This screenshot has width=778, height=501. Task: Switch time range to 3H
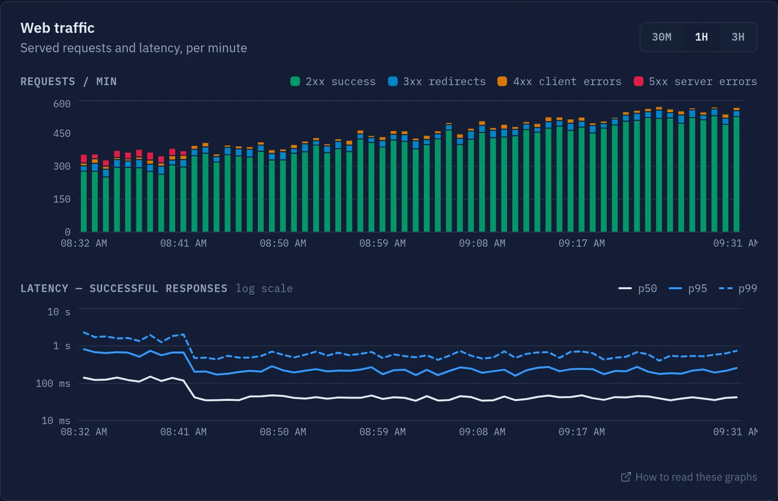(738, 37)
